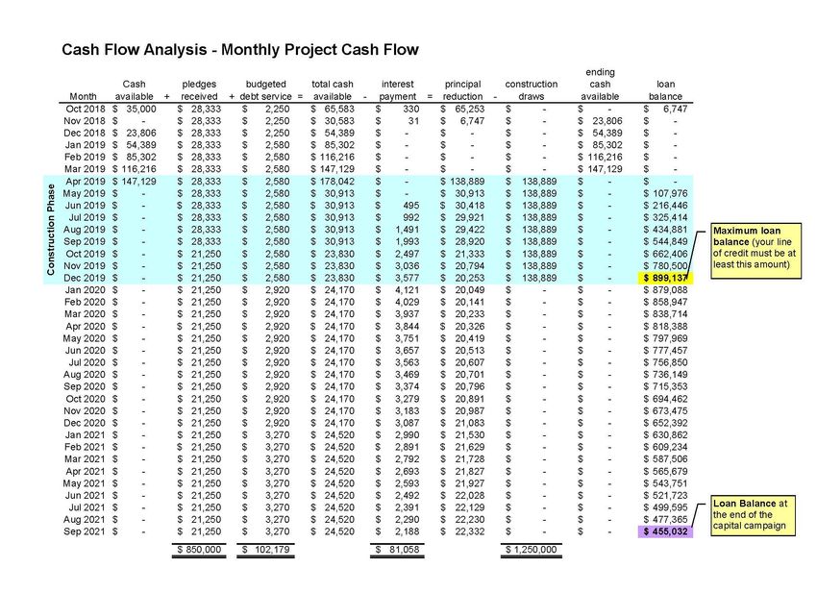The width and height of the screenshot is (817, 592).
Task: Click the 'Nov 2020' month row label
Action: pyautogui.click(x=85, y=410)
